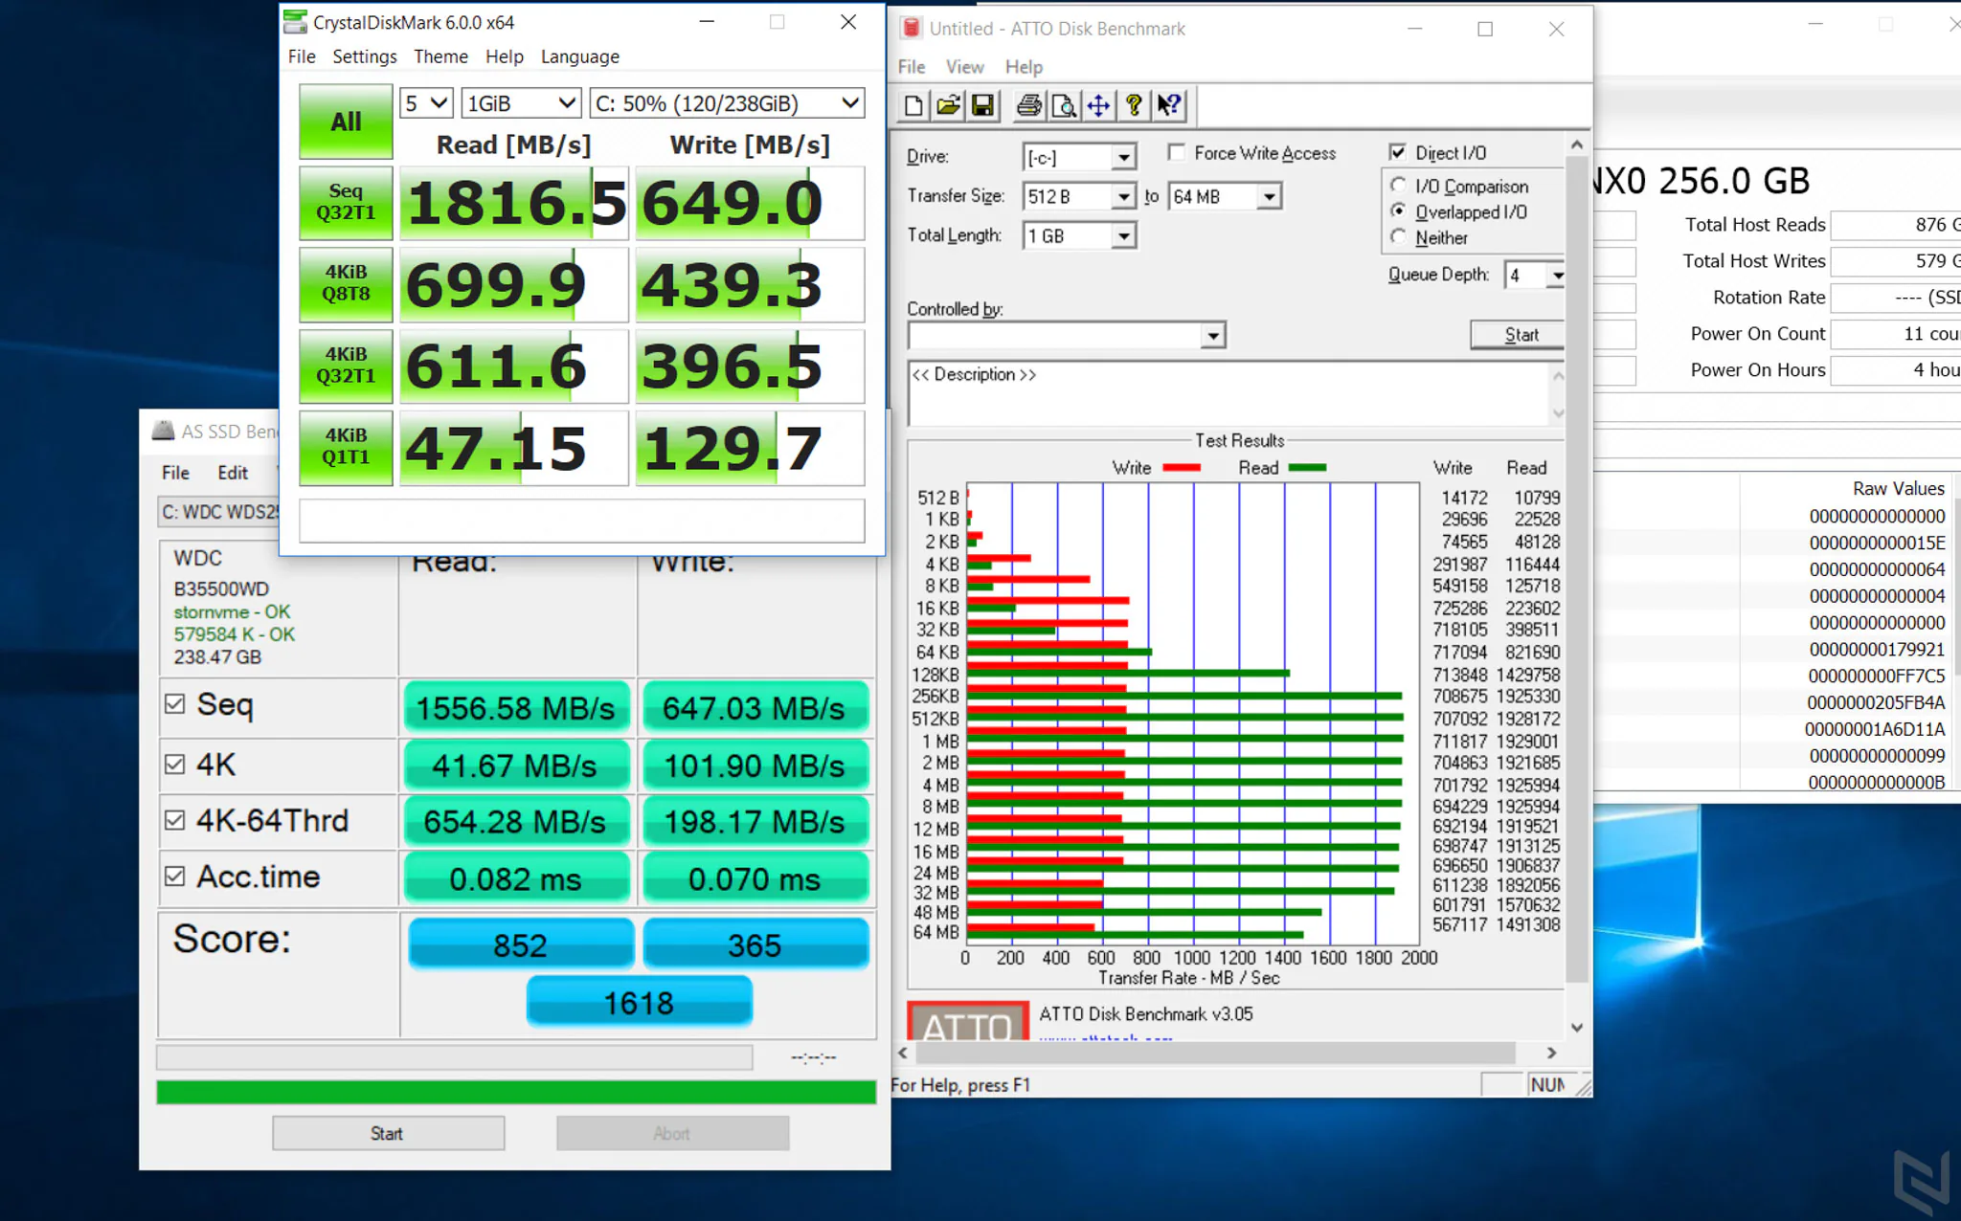Click the 4KiB Q1T1 test button
This screenshot has width=1961, height=1221.
pos(346,447)
